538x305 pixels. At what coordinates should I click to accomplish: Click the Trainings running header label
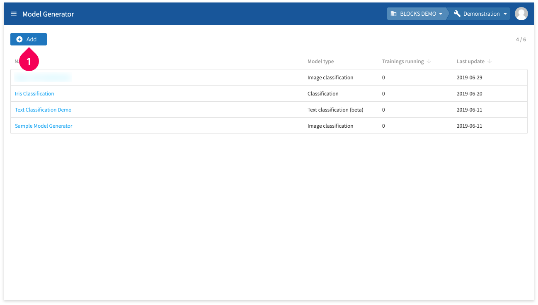tap(403, 61)
